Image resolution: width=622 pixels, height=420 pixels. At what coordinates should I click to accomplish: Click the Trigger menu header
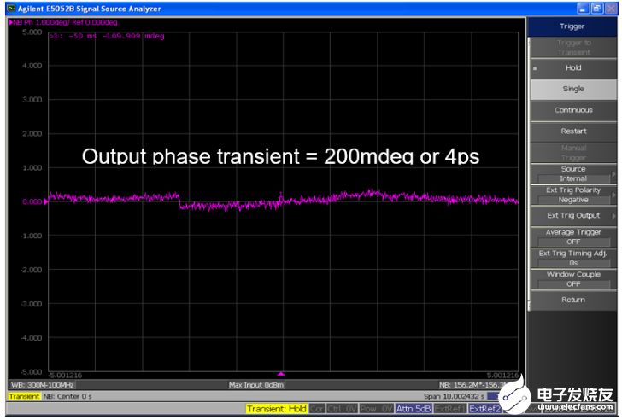[x=572, y=26]
